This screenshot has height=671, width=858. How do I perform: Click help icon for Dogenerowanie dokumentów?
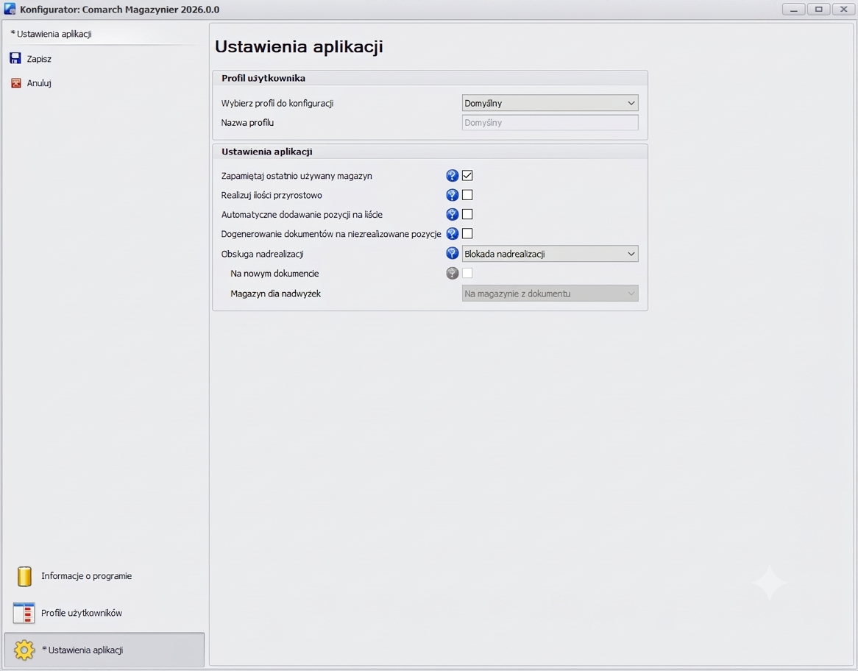452,234
